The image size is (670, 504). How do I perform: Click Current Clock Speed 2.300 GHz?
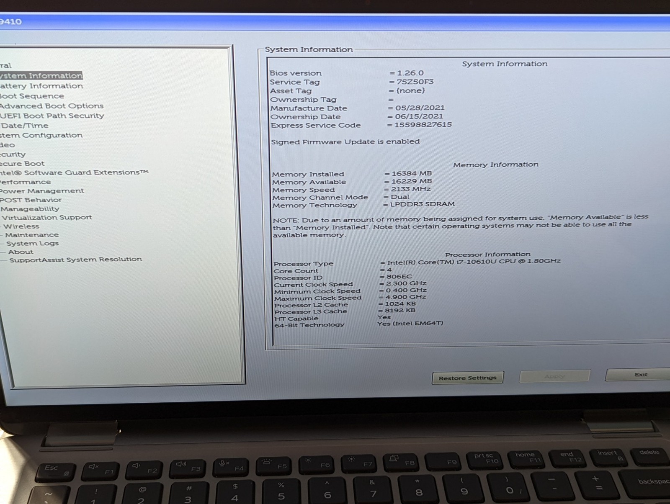pos(406,283)
